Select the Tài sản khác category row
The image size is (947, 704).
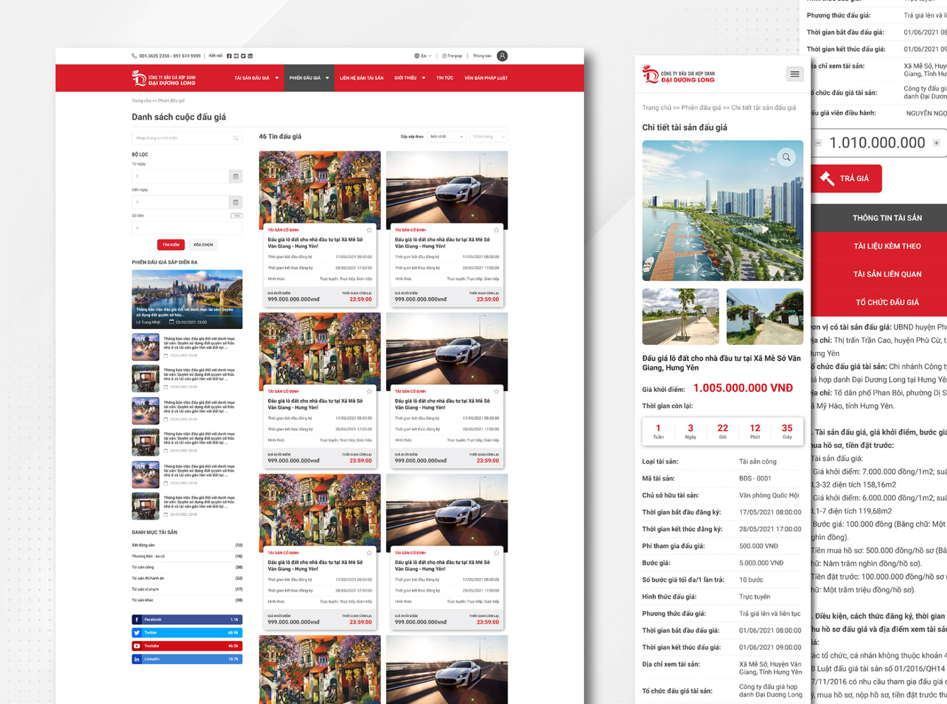(187, 600)
